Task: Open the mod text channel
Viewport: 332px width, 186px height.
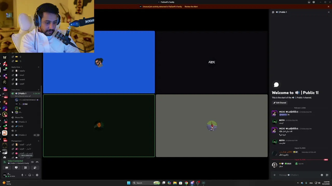Action: 25,75
